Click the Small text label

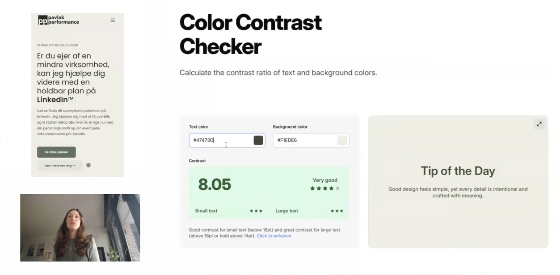206,211
